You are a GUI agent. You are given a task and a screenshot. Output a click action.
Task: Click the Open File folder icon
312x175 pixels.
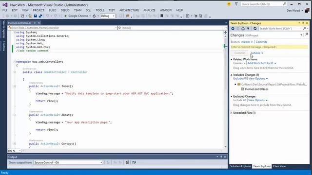click(30, 16)
